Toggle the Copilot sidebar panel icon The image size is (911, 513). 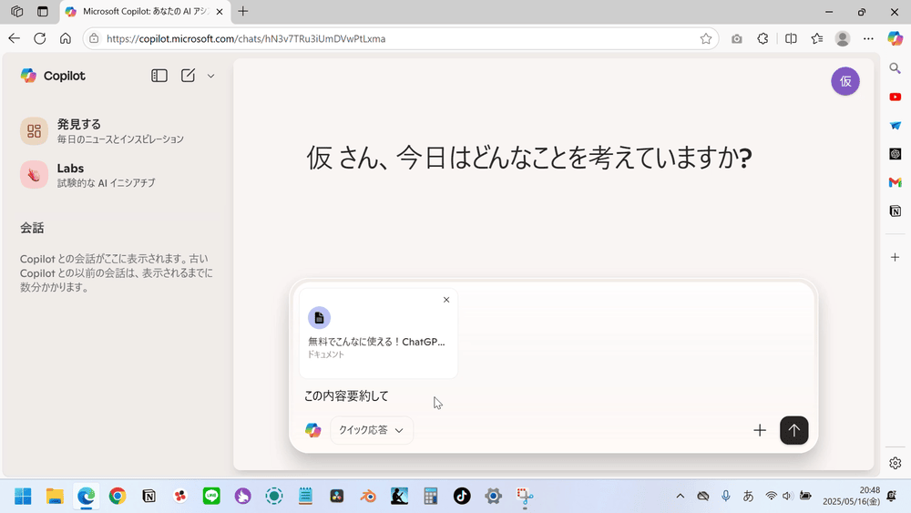[159, 76]
